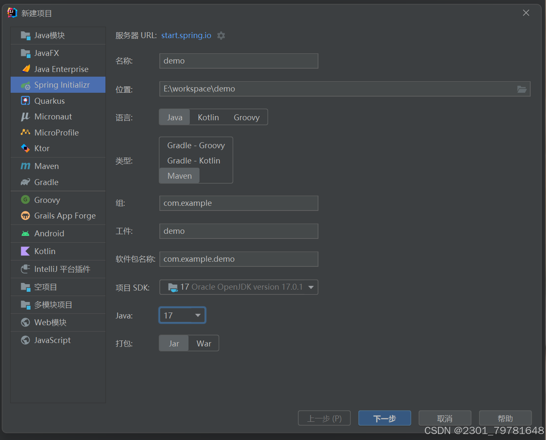Click the Kotlin logo icon
This screenshot has width=546, height=440.
pos(25,251)
